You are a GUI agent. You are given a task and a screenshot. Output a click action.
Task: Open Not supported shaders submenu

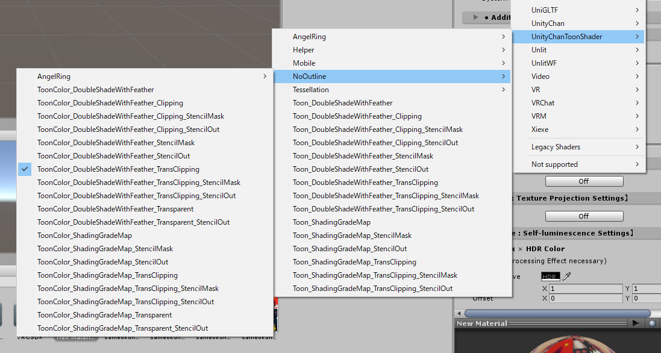(579, 164)
